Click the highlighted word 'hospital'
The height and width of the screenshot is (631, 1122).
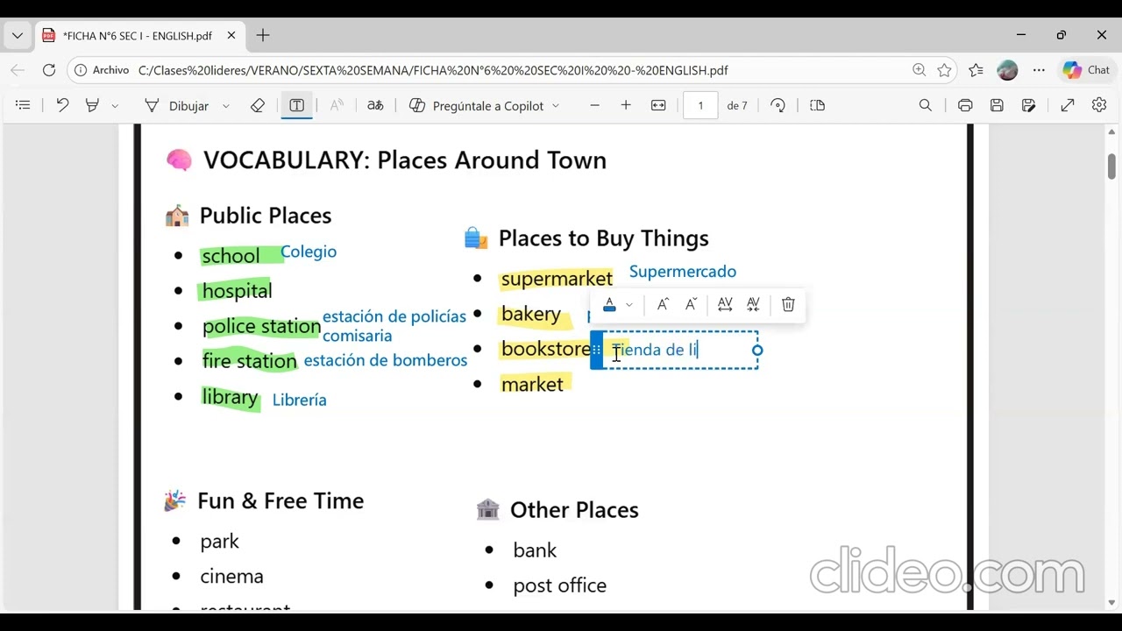click(x=237, y=290)
